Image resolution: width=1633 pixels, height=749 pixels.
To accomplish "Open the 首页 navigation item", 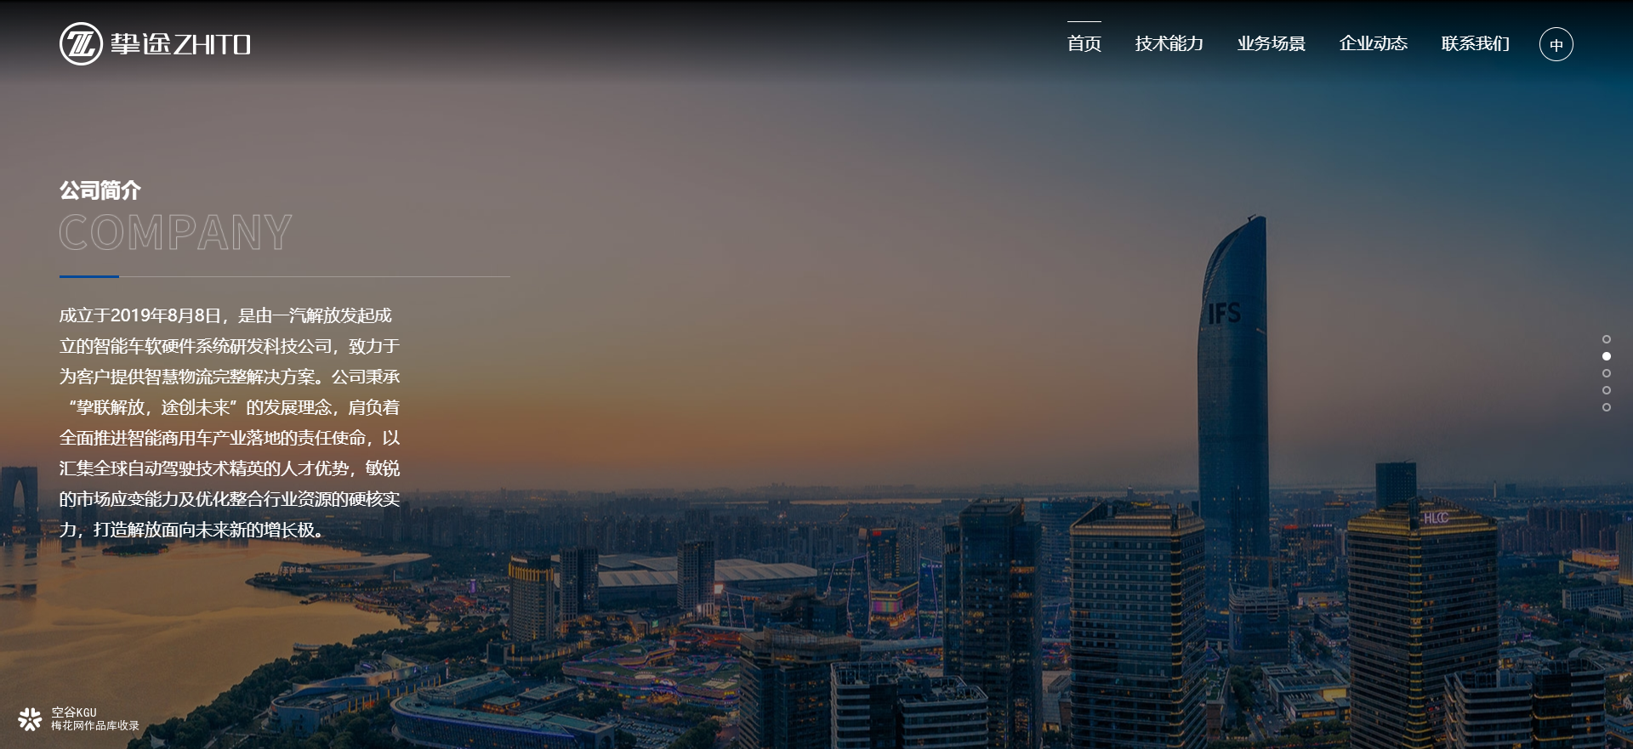I will coord(1084,43).
